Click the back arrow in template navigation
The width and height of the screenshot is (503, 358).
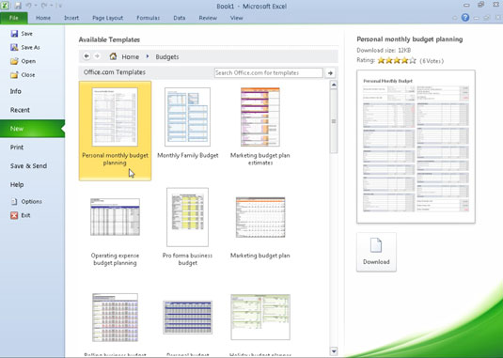pyautogui.click(x=86, y=56)
